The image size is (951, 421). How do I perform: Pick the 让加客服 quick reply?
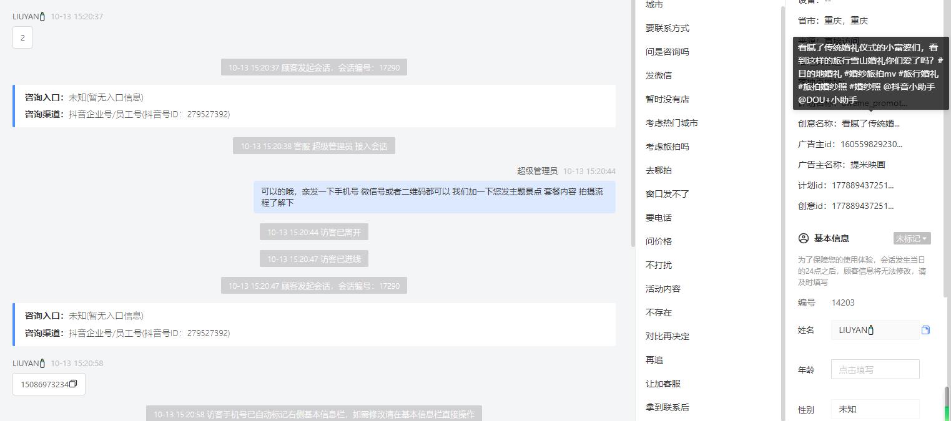[663, 384]
